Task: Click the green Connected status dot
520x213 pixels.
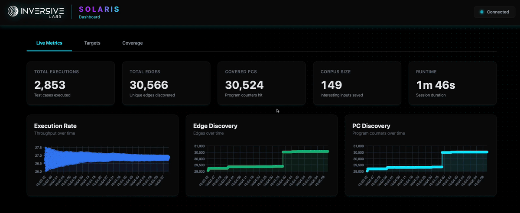Action: tap(481, 12)
